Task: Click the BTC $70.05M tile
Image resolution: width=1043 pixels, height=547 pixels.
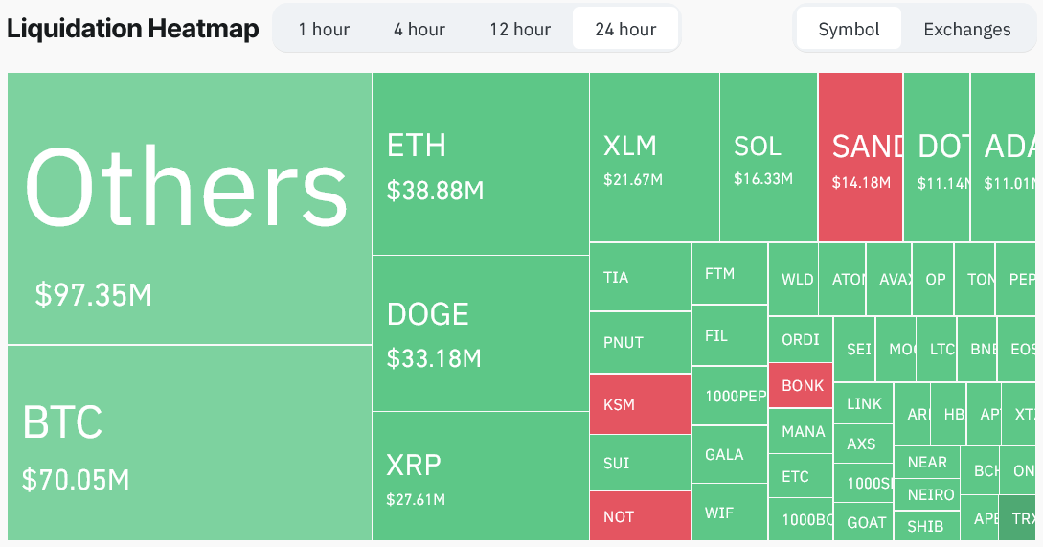Action: [190, 443]
